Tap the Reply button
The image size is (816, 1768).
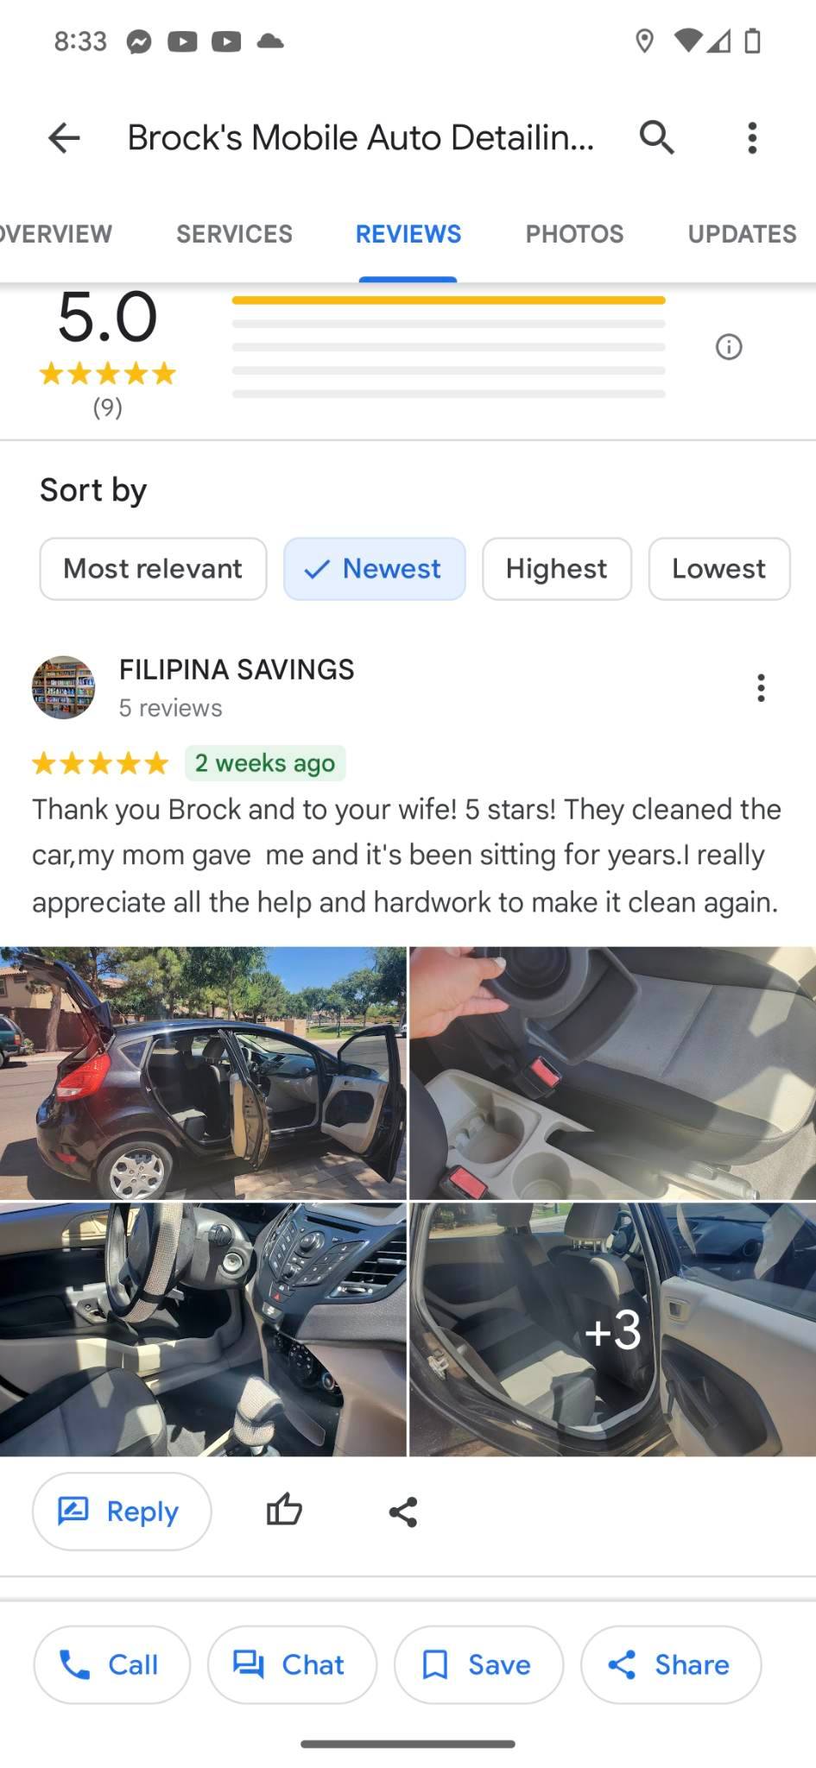[122, 1512]
